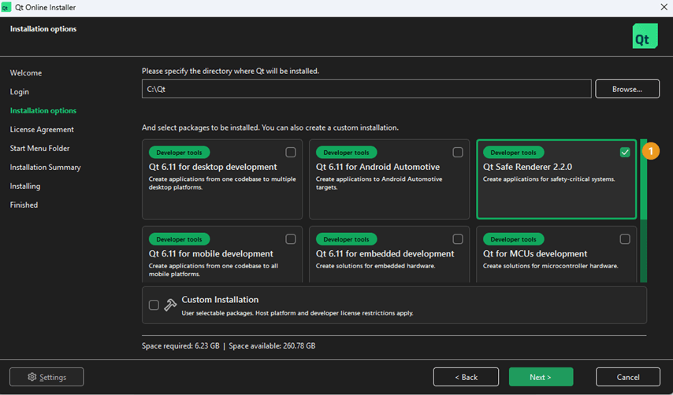Click the Qt logo in the header
This screenshot has width=673, height=395.
(645, 36)
